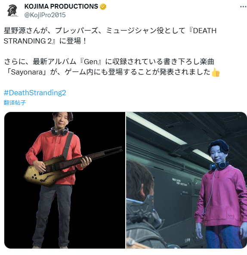Click the 翻译帖子 translate post link
247x255 pixels.
(x=15, y=103)
